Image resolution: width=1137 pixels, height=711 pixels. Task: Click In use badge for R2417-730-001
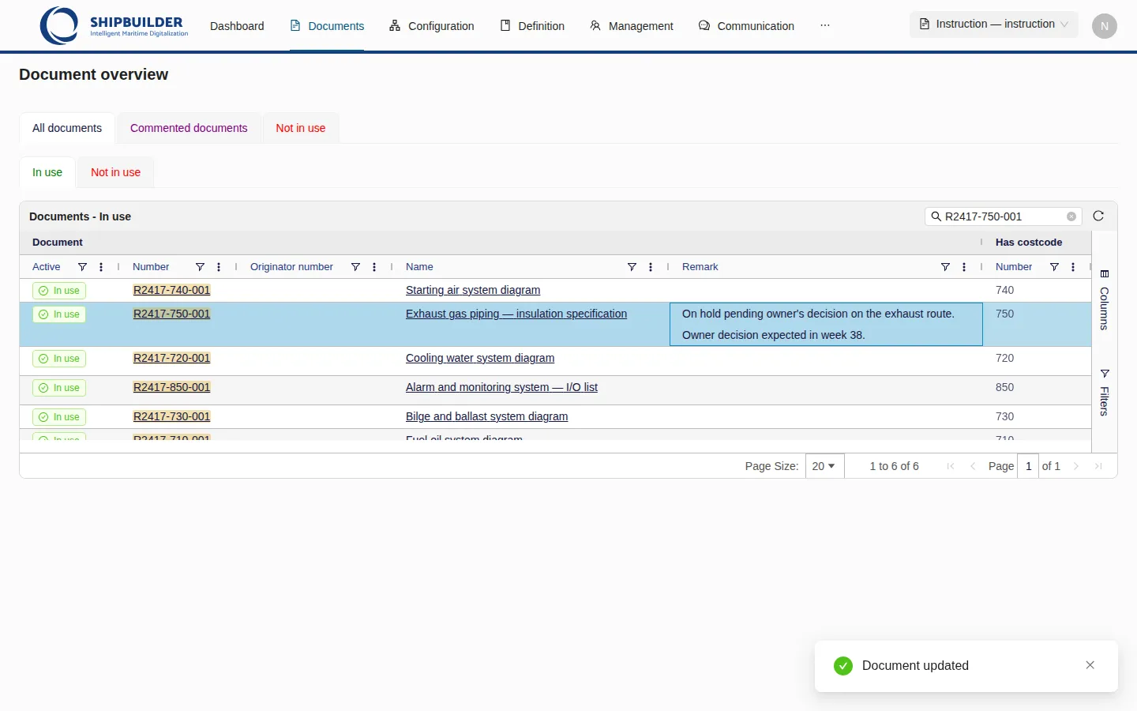tap(59, 417)
